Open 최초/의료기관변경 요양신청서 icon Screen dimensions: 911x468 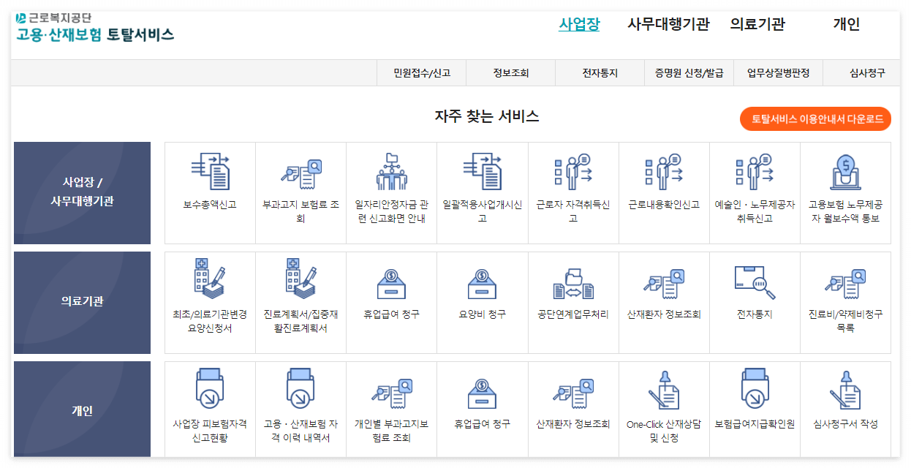(x=210, y=280)
